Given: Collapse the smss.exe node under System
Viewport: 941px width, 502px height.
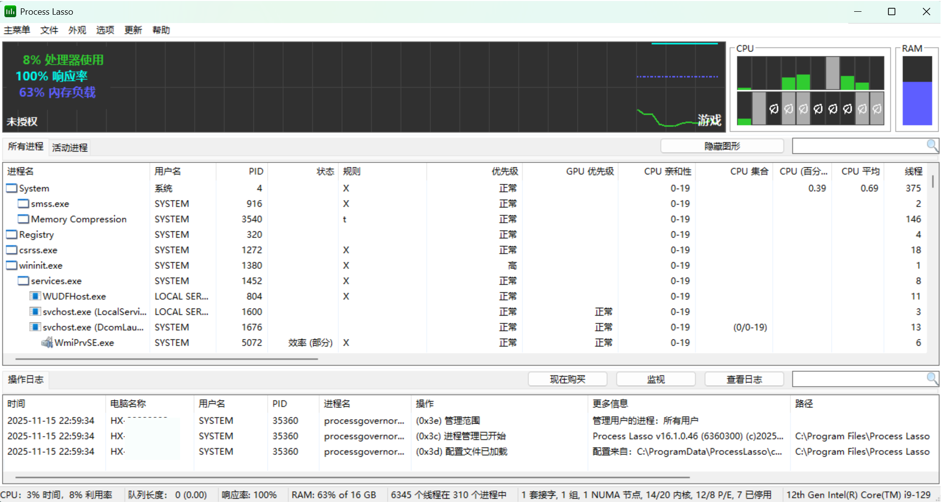Looking at the screenshot, I should (x=23, y=203).
